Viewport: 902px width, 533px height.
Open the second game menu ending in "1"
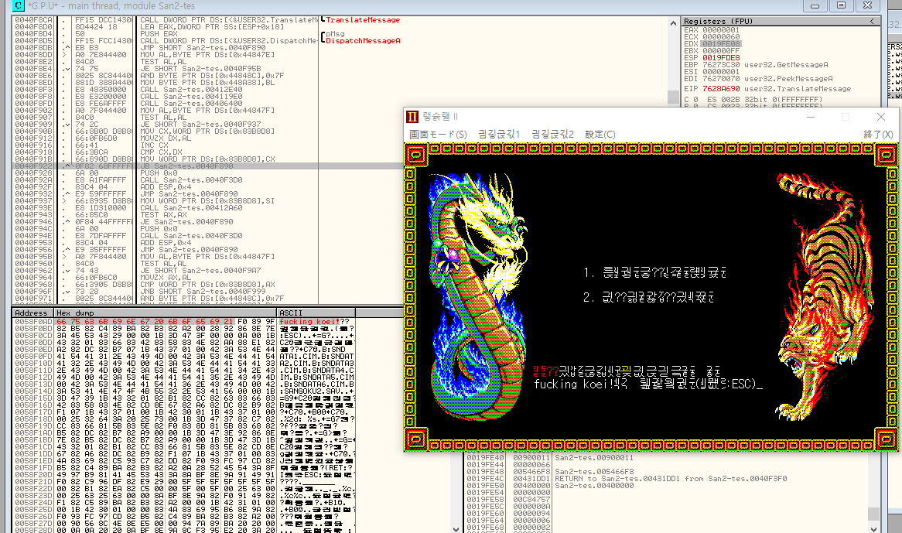[499, 134]
